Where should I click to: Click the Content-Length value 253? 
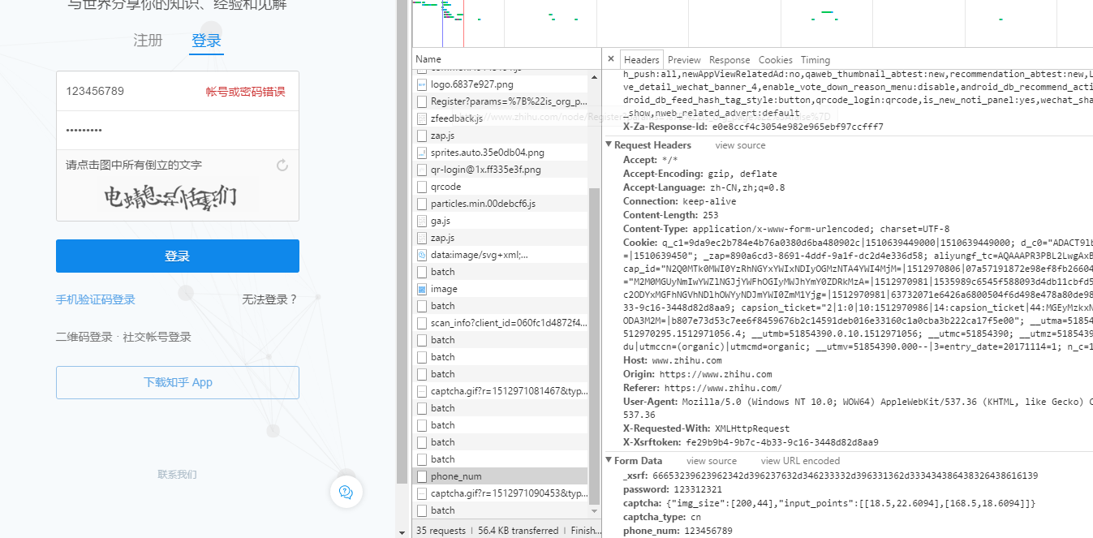pos(710,215)
